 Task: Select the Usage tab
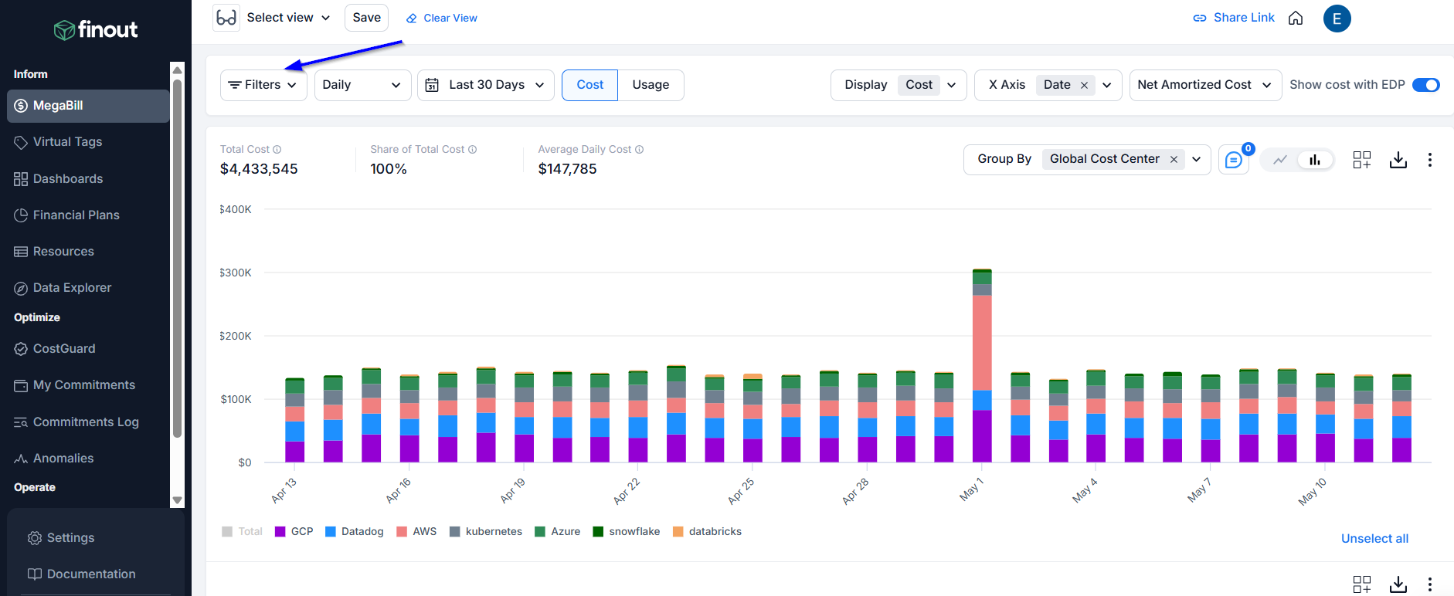pyautogui.click(x=651, y=85)
